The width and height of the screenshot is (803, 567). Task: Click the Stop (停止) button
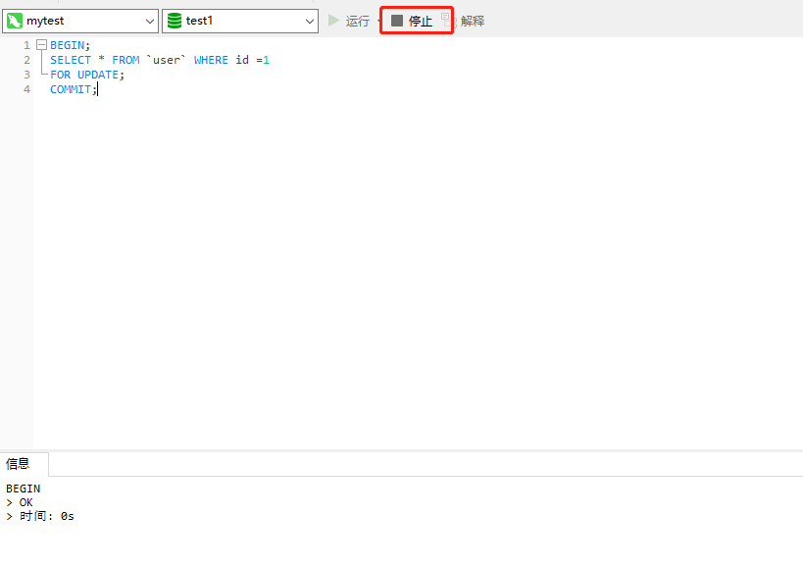[412, 21]
